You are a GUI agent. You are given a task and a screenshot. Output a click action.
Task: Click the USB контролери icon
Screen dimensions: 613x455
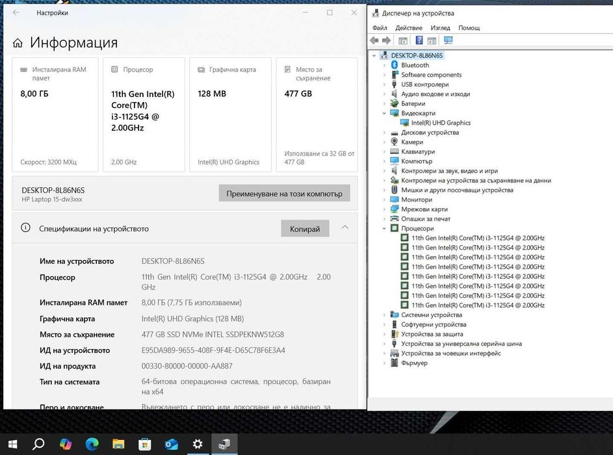pos(395,84)
